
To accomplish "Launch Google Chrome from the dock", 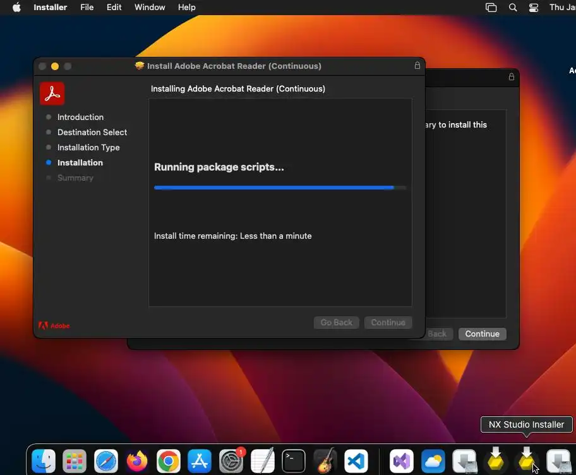I will pos(168,461).
